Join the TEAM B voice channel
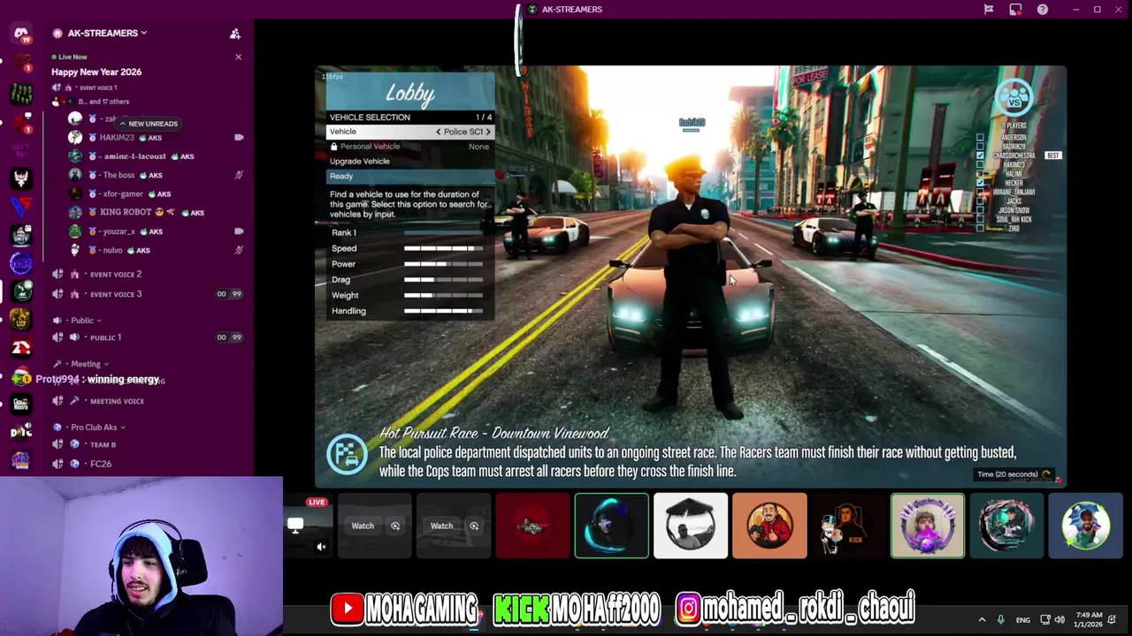Screen dimensions: 1132x636 tap(103, 445)
